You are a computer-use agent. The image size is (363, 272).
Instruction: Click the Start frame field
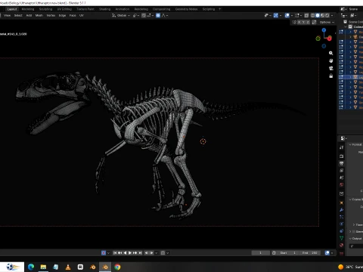click(288, 253)
